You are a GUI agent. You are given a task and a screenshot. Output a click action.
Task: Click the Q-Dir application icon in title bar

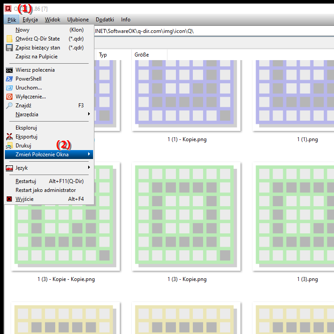8,8
